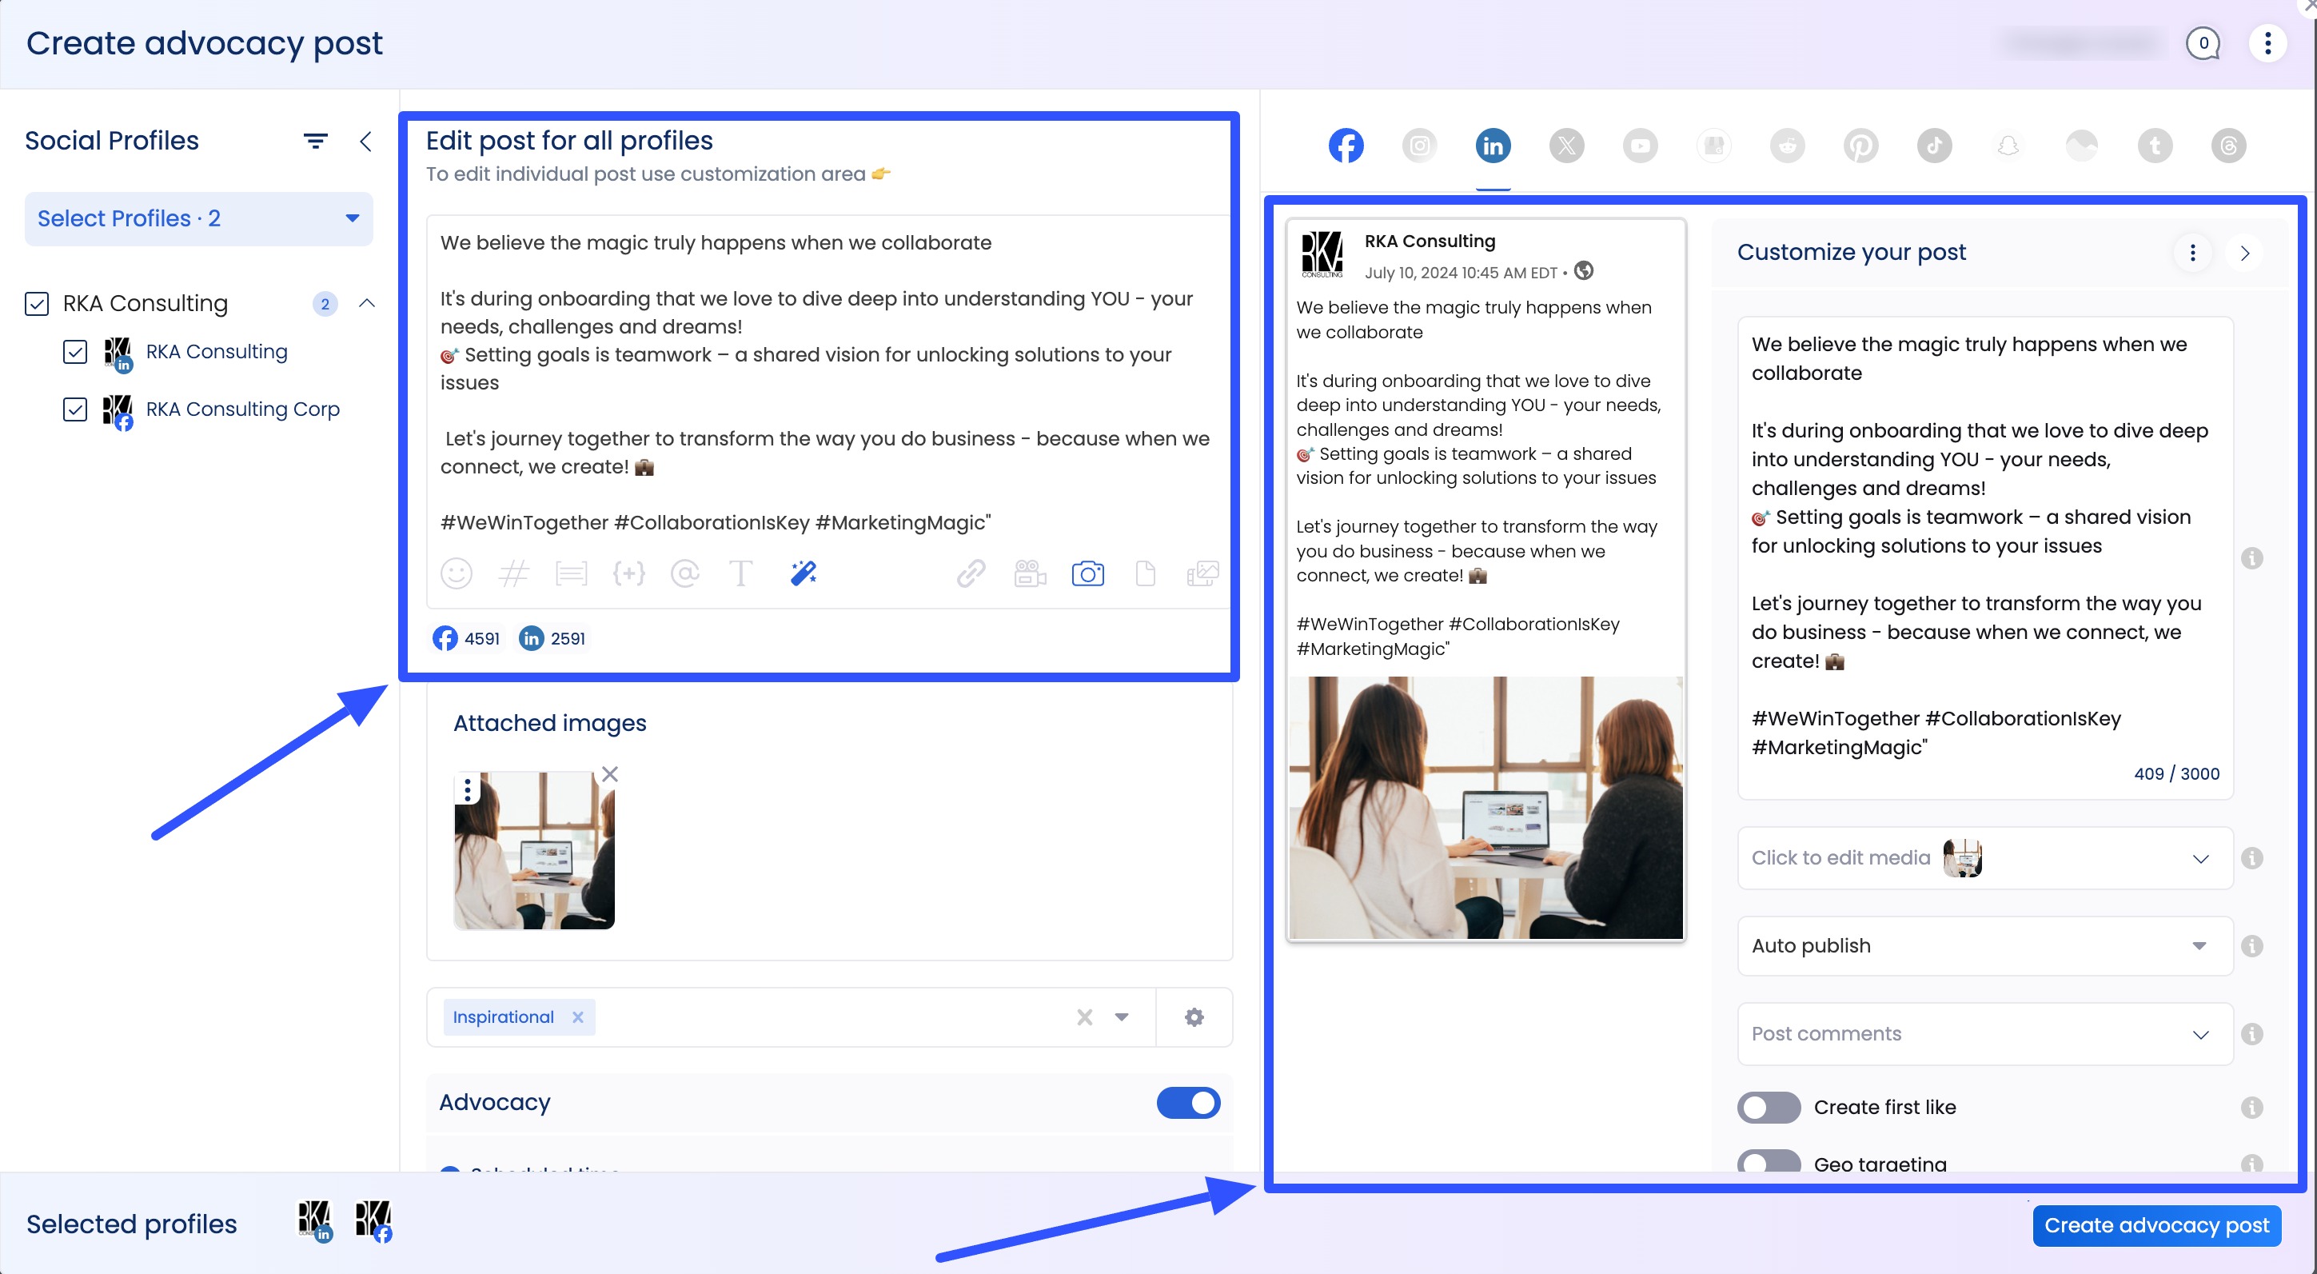Collapse the RKA Consulting group chevron

tap(366, 303)
